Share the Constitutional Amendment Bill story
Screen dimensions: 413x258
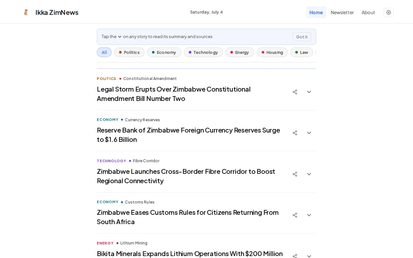[295, 92]
